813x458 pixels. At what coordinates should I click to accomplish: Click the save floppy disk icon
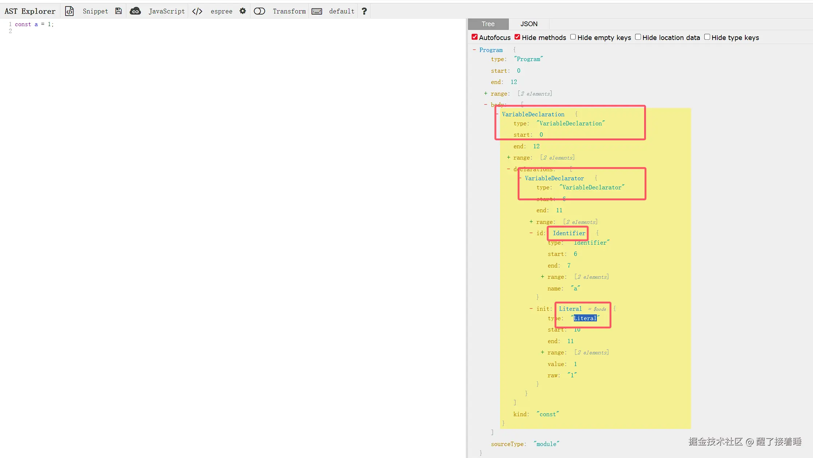pos(118,11)
